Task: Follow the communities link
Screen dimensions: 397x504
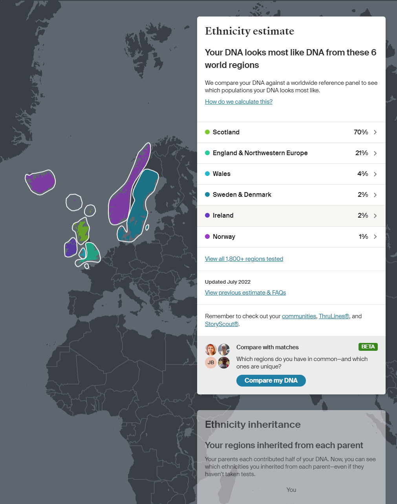Action: [299, 316]
